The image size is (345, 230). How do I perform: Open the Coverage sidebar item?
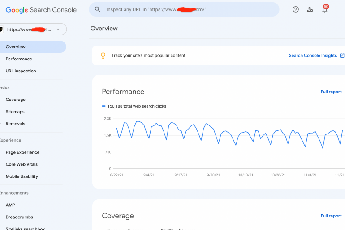tap(15, 100)
